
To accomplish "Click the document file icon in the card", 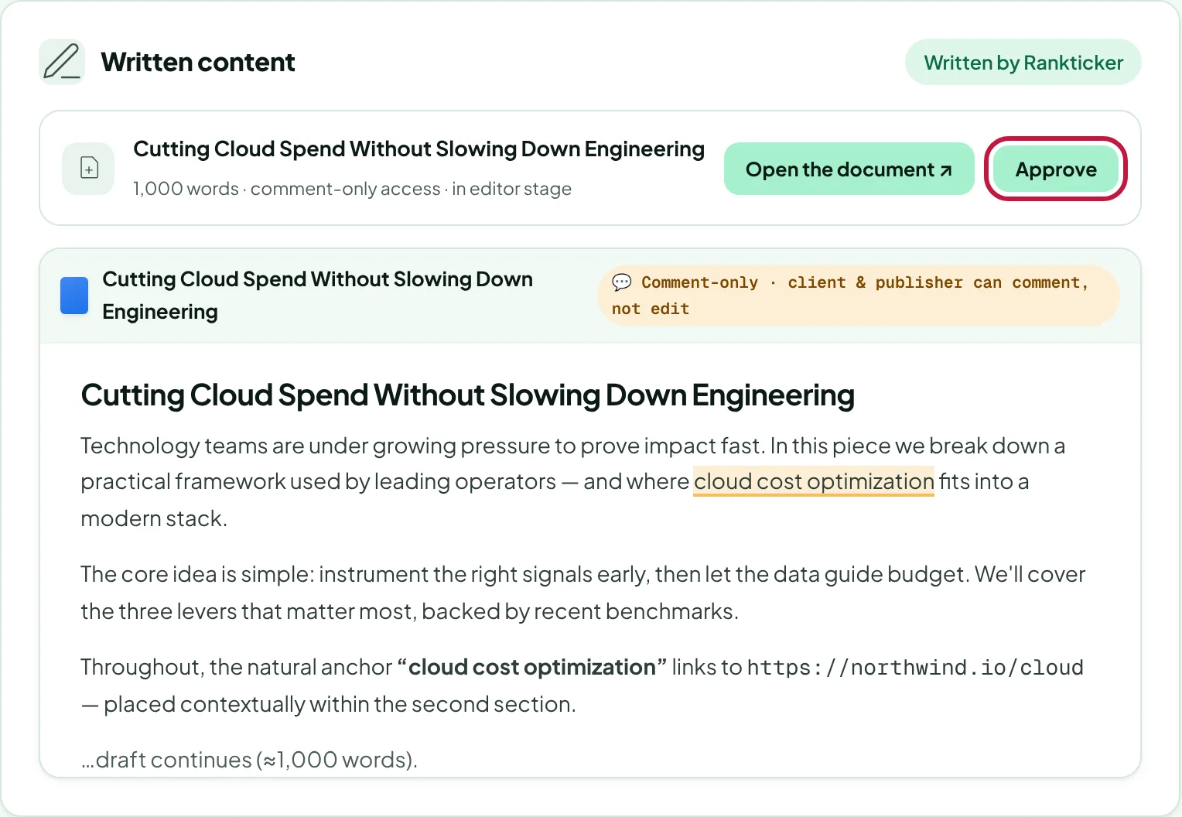I will point(89,168).
